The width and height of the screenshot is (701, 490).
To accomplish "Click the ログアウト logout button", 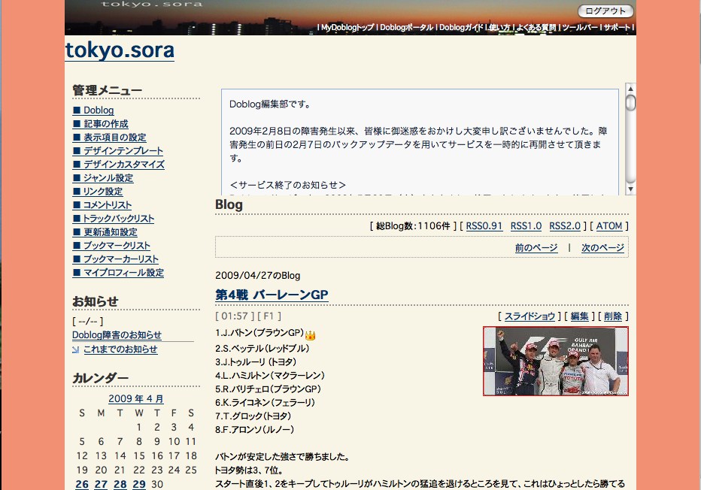I will click(605, 11).
